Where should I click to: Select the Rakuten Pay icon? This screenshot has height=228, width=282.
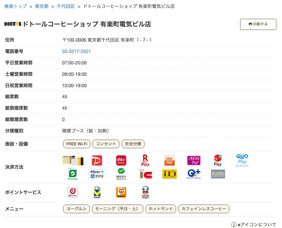(145, 160)
